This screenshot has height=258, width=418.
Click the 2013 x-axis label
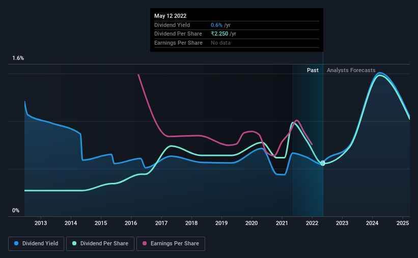(x=41, y=223)
